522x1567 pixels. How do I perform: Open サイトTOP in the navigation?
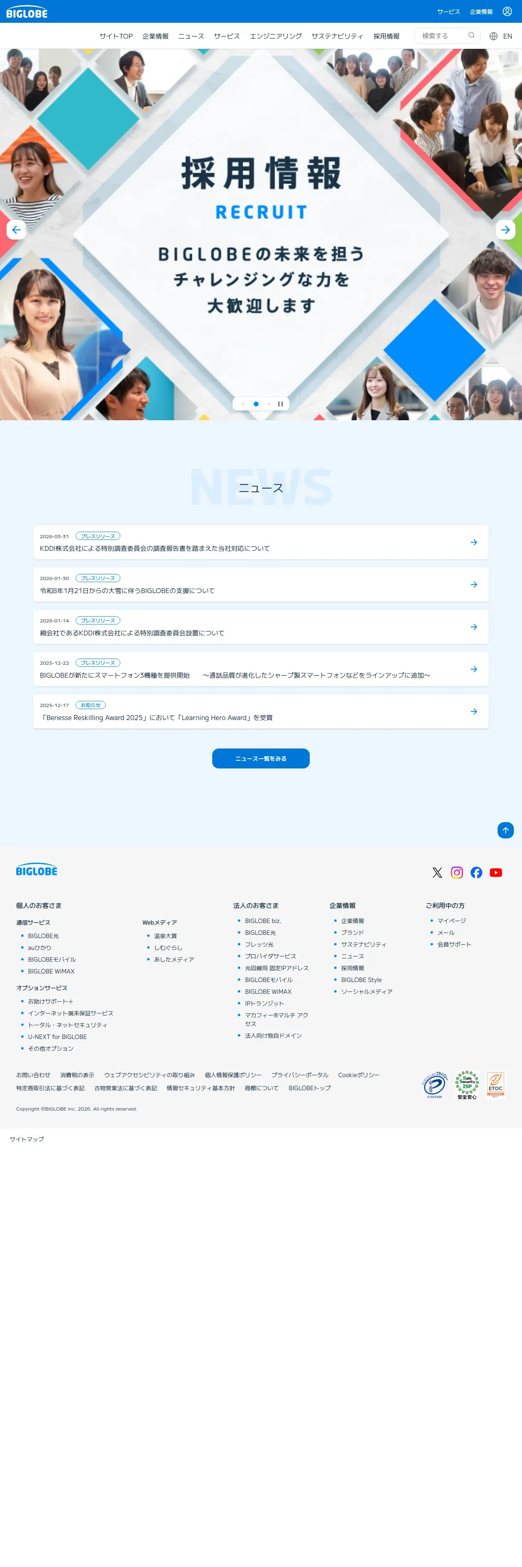click(x=116, y=36)
